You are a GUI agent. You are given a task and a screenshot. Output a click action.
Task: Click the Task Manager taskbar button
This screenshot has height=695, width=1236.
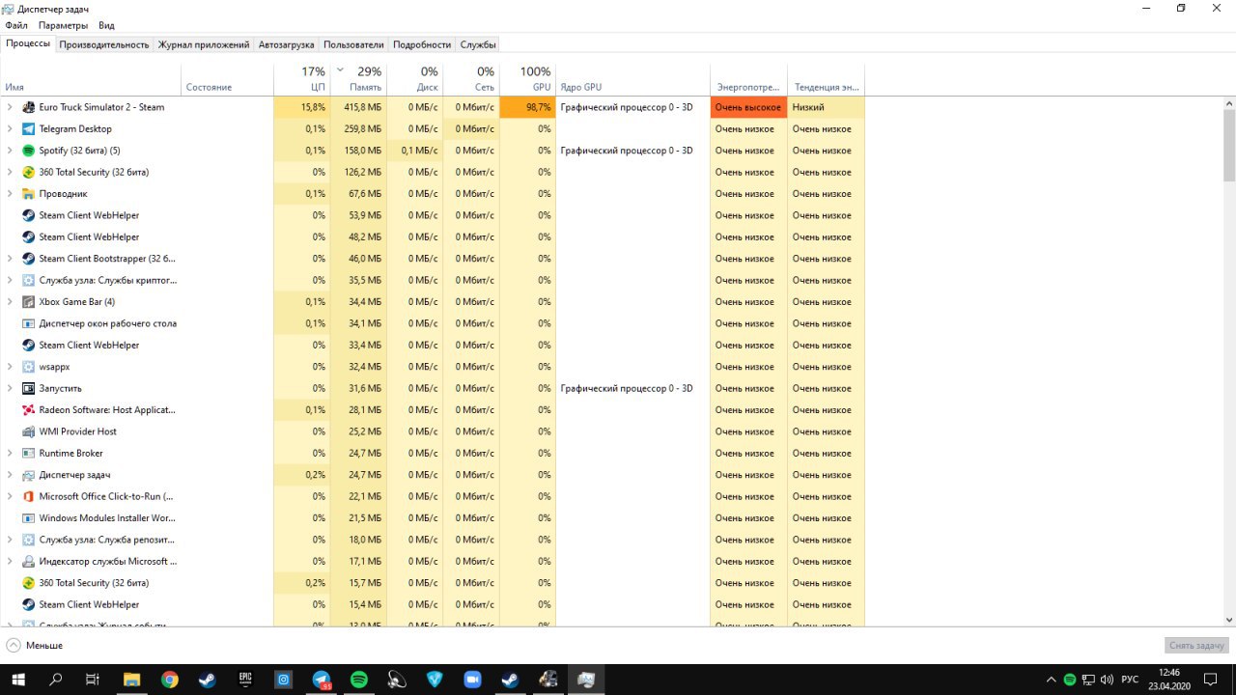pos(586,680)
